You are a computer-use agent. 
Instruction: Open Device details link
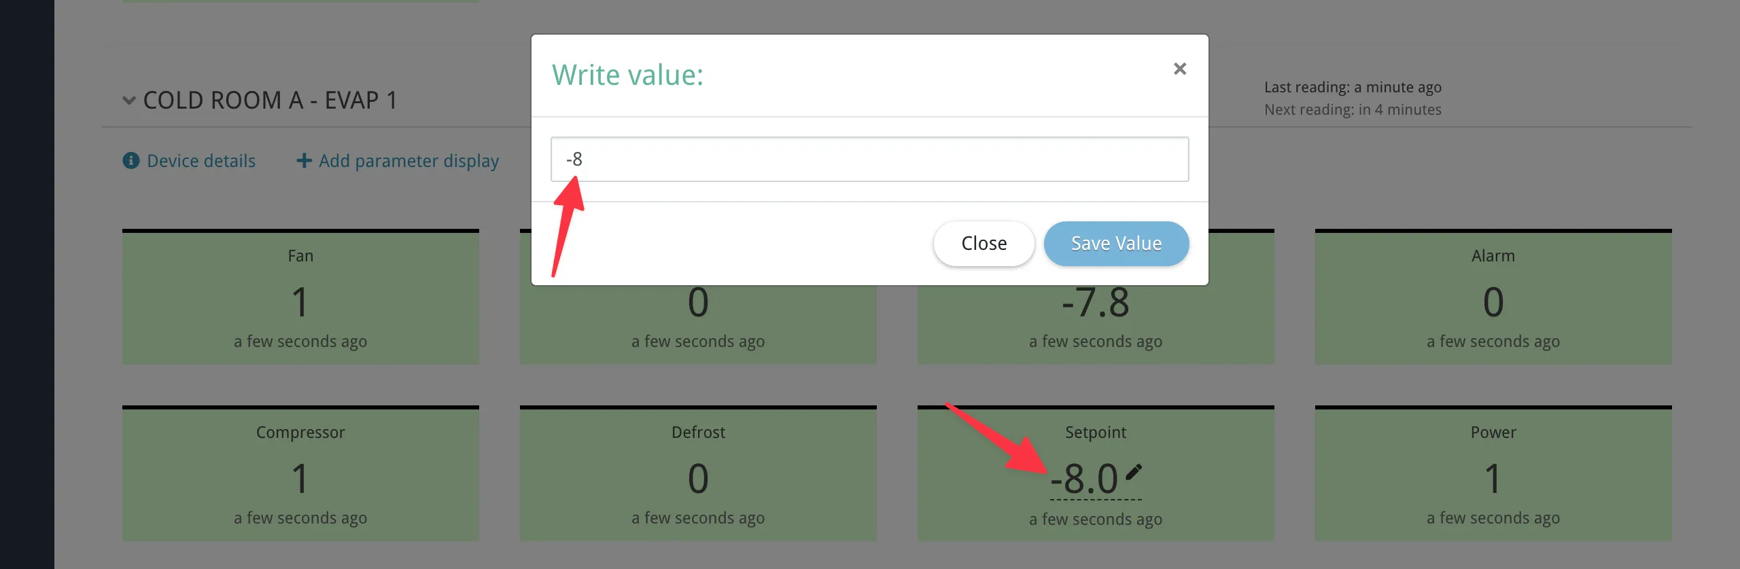pos(201,160)
